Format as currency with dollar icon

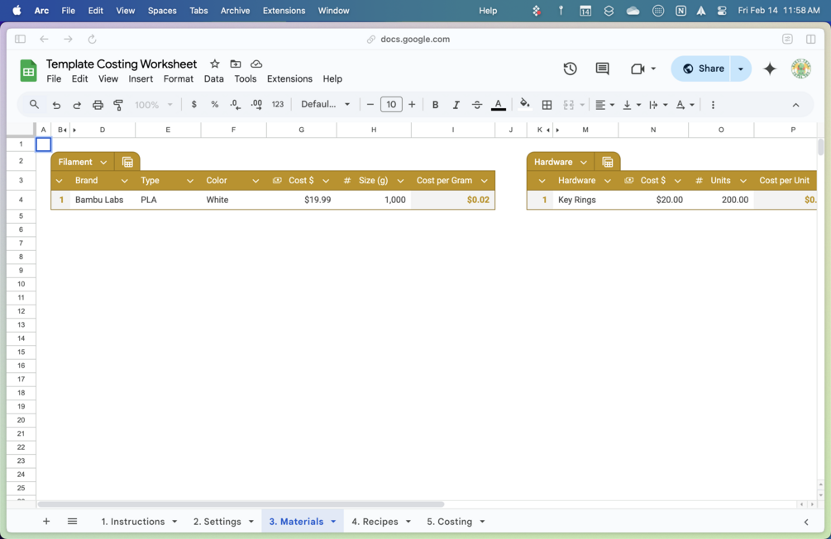(x=194, y=105)
